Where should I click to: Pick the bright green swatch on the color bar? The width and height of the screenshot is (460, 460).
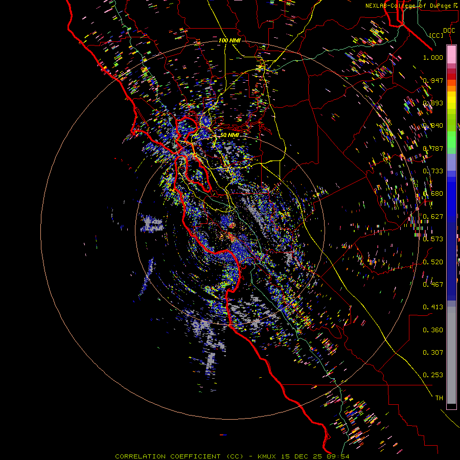(451, 140)
